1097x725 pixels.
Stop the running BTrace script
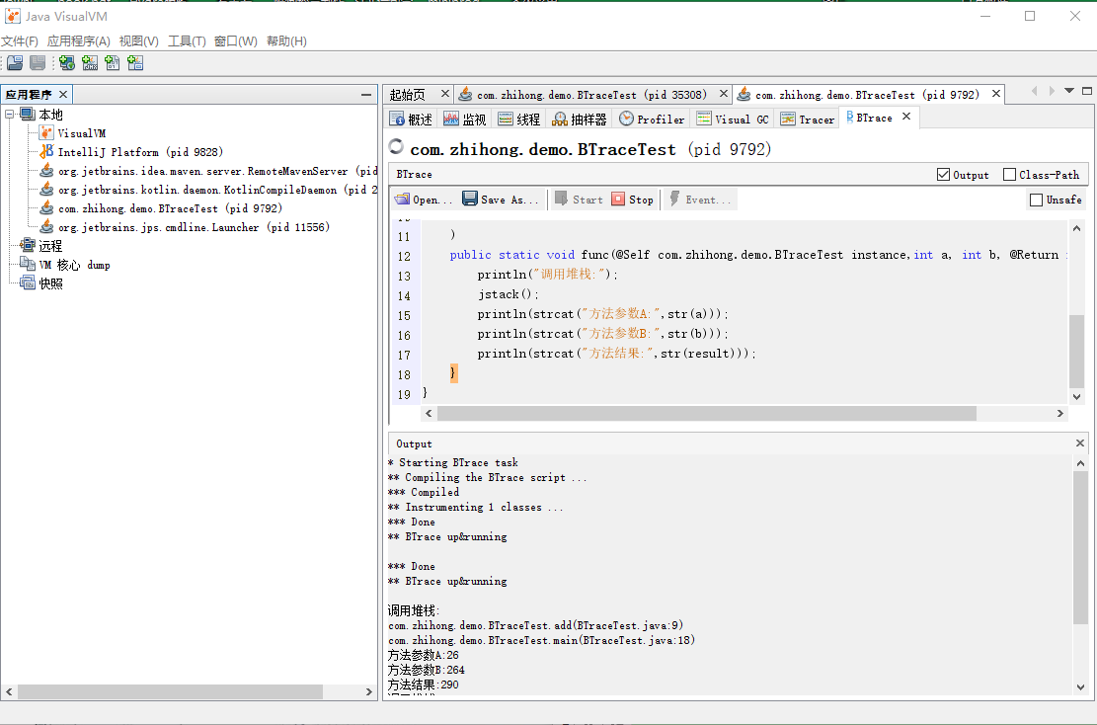[x=633, y=200]
